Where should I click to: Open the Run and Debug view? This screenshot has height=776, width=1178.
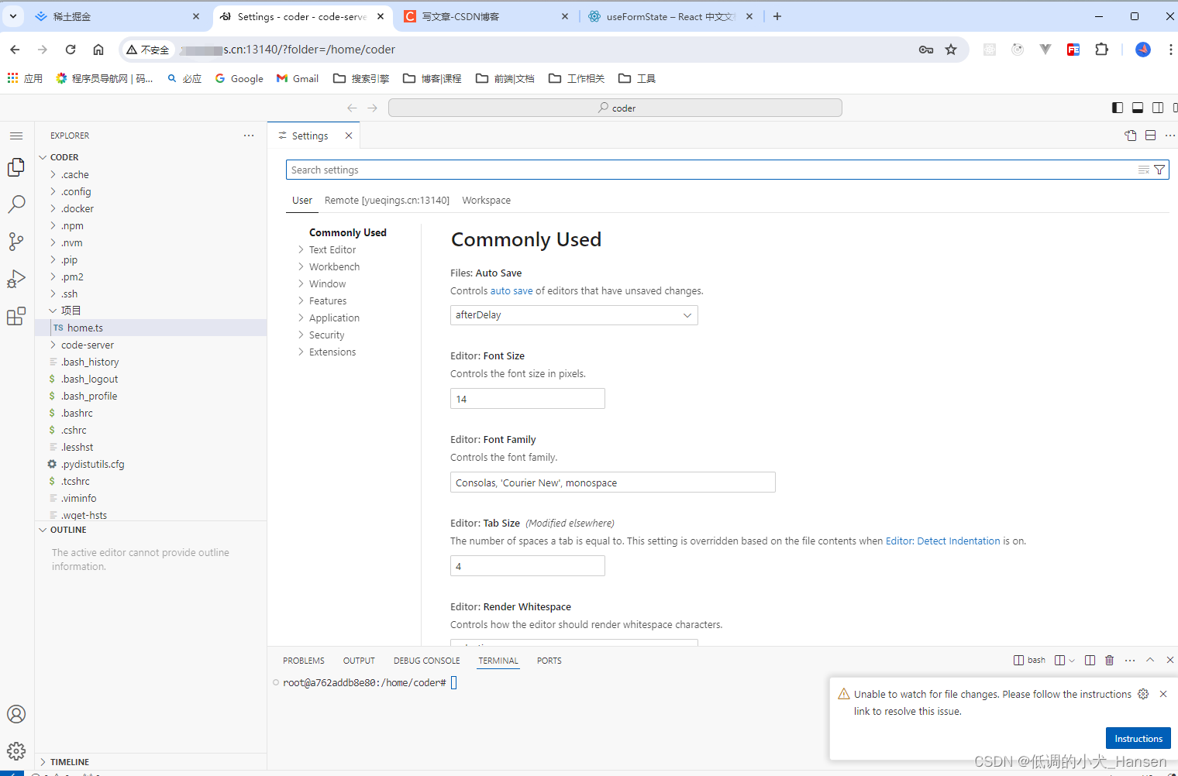(16, 278)
